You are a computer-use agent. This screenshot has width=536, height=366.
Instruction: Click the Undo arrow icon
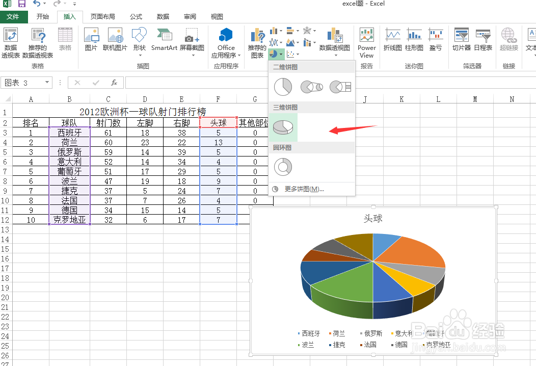coord(37,4)
